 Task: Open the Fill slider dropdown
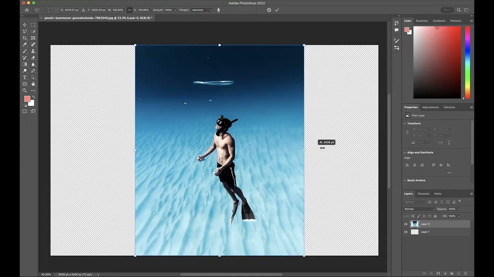[x=458, y=216]
